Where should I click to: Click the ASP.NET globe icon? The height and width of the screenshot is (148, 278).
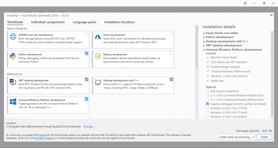click(13, 37)
